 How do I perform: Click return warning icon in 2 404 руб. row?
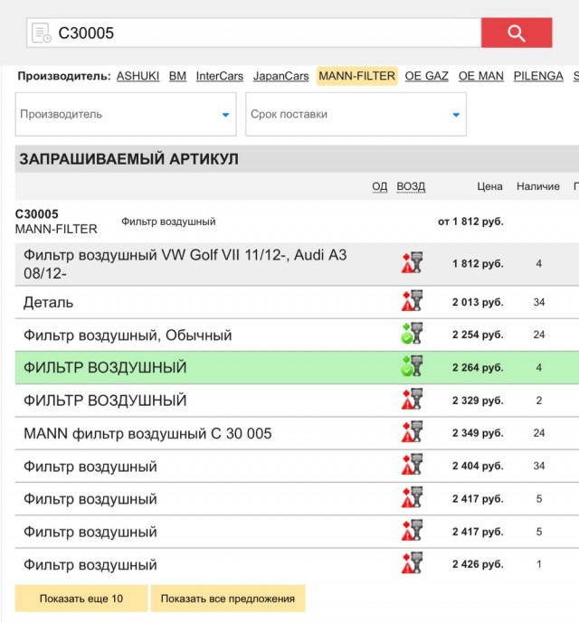(x=412, y=465)
